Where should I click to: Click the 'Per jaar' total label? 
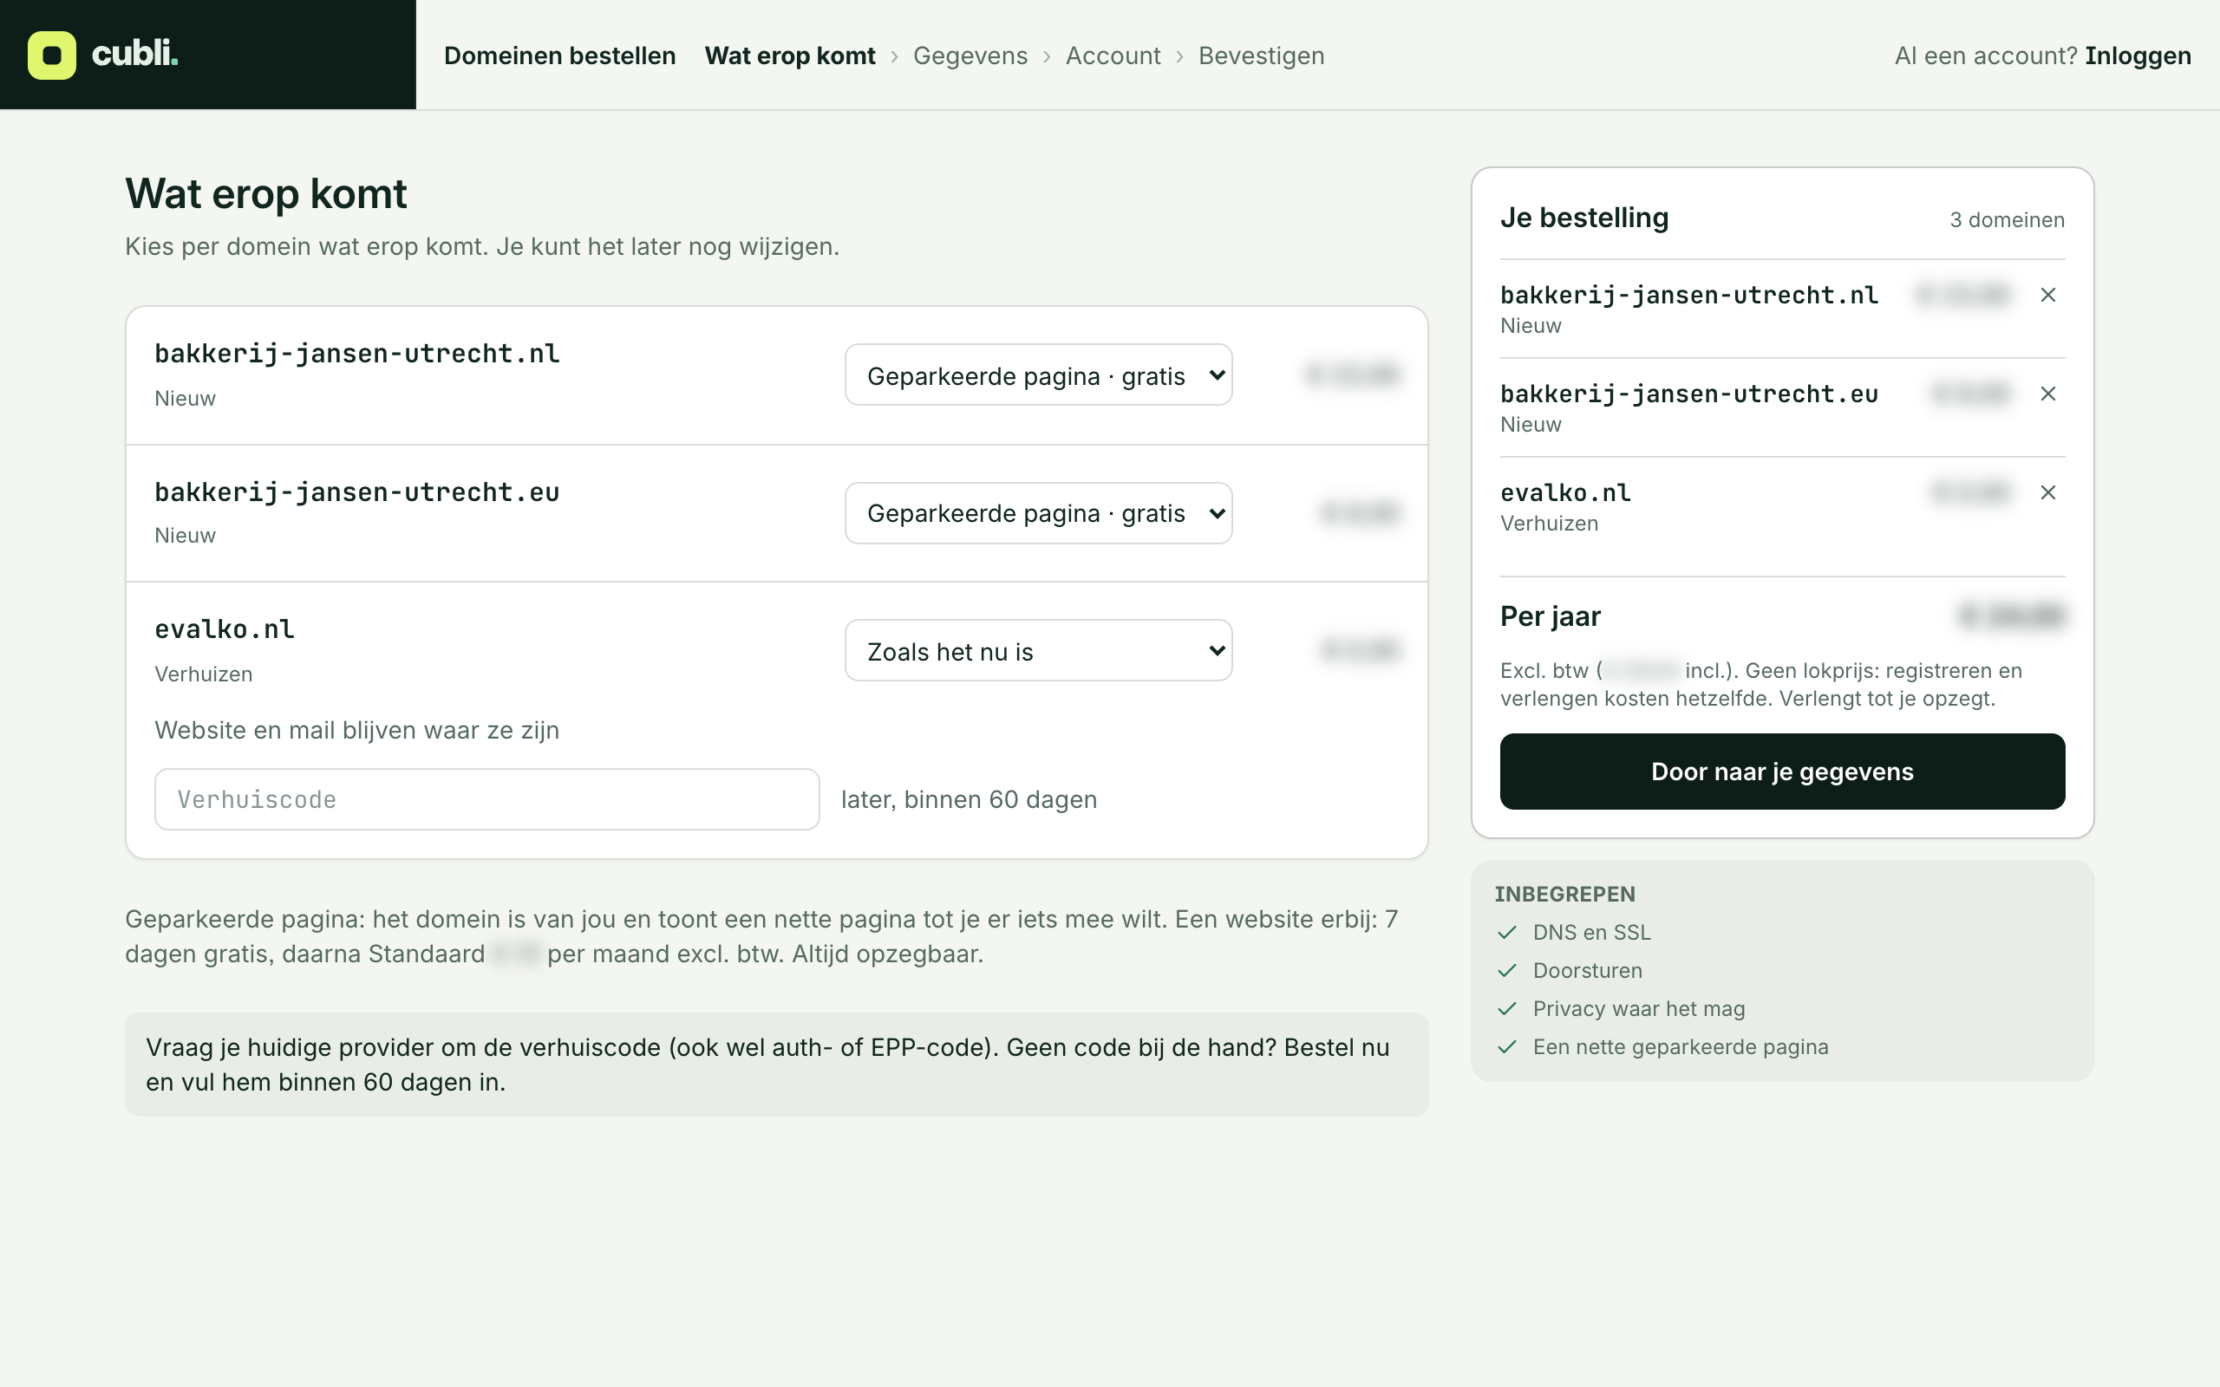pyautogui.click(x=1551, y=616)
